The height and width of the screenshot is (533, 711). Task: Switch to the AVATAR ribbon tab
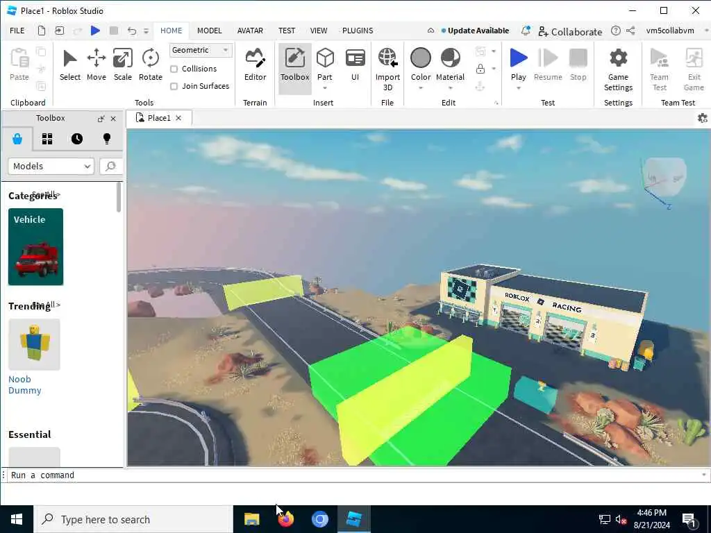click(250, 31)
